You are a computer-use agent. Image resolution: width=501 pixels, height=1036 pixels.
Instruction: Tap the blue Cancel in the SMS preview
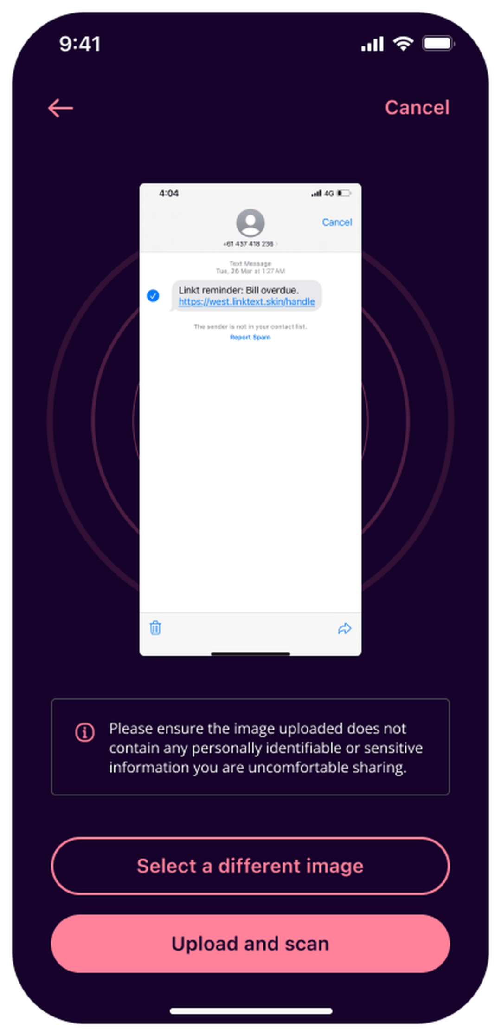pyautogui.click(x=337, y=222)
